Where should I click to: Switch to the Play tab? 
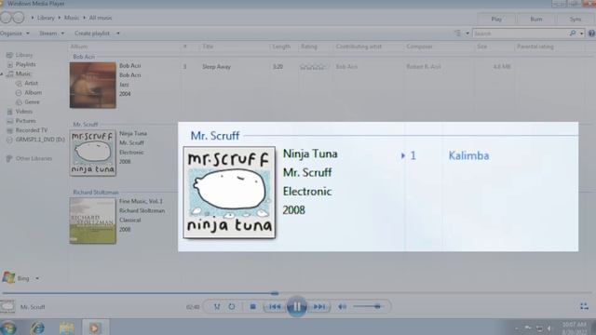tap(496, 19)
